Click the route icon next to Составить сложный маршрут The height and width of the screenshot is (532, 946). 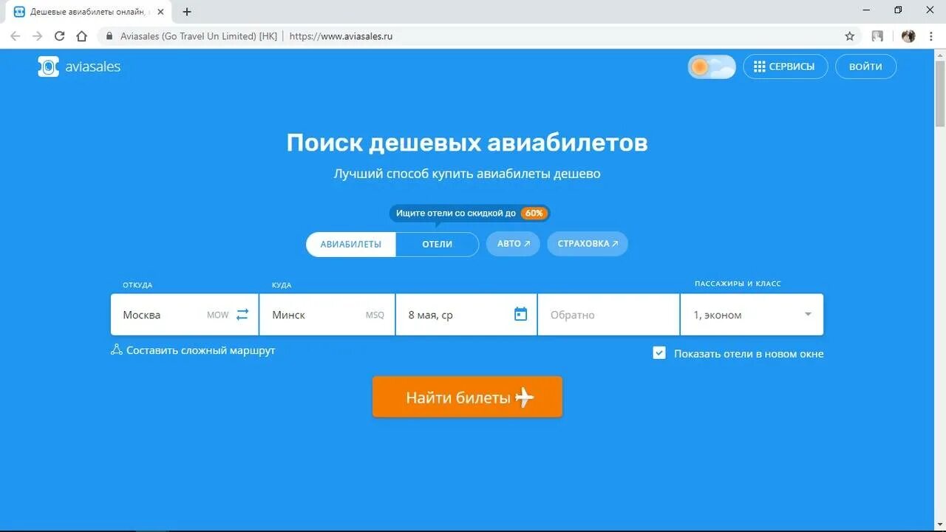[x=115, y=349]
